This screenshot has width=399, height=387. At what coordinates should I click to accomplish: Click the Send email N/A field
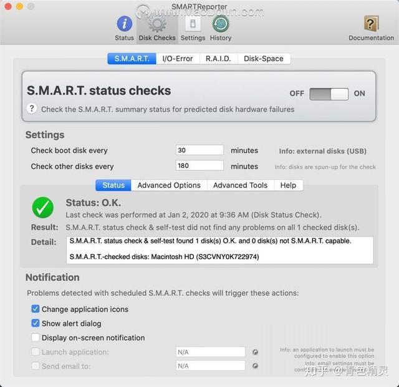[x=211, y=366]
